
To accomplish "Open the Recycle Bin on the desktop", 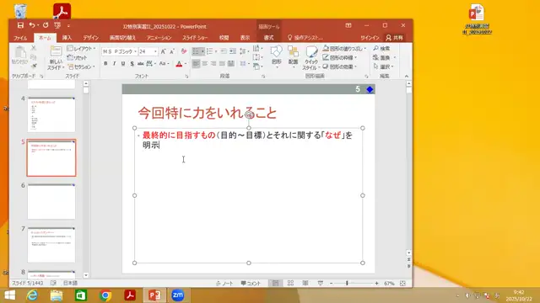I will 20,11.
